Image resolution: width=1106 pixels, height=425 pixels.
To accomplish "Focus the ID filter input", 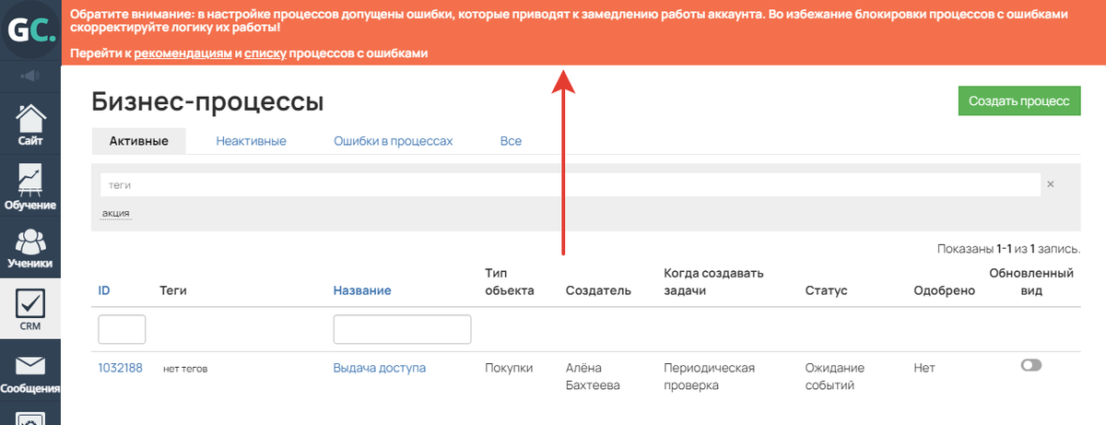I will (122, 329).
